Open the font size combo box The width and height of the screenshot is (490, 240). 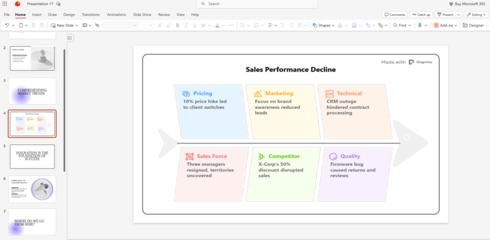coord(146,25)
